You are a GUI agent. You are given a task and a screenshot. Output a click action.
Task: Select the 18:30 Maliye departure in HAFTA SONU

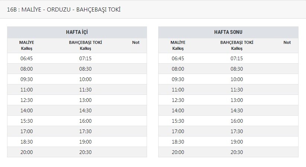point(178,142)
